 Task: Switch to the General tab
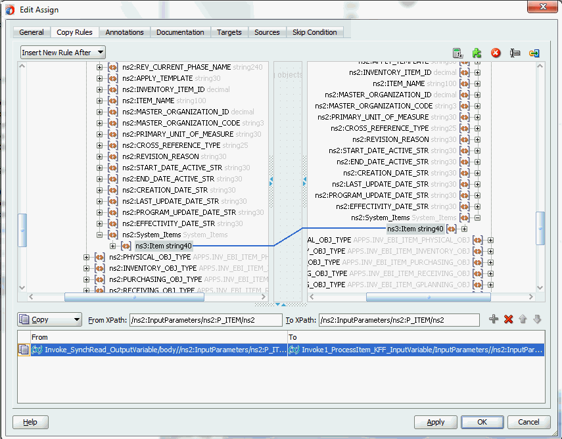tap(32, 32)
